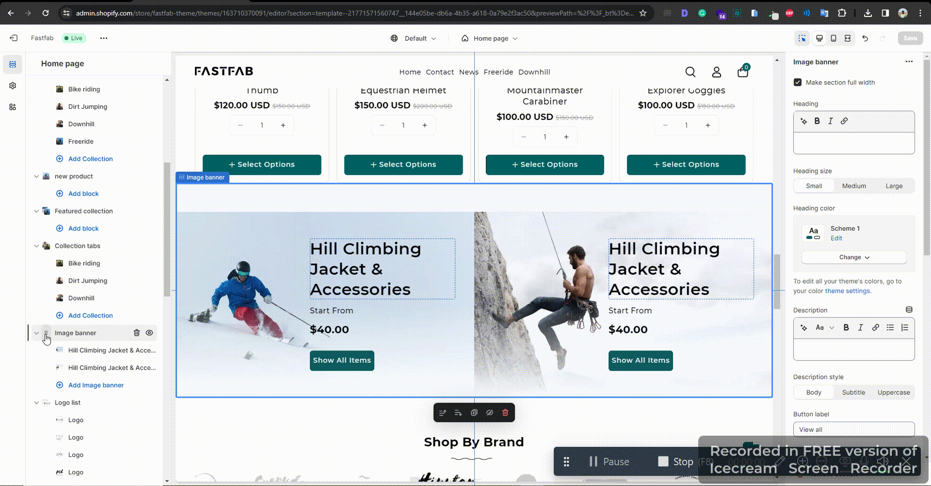Open the Home page template dropdown

(490, 38)
